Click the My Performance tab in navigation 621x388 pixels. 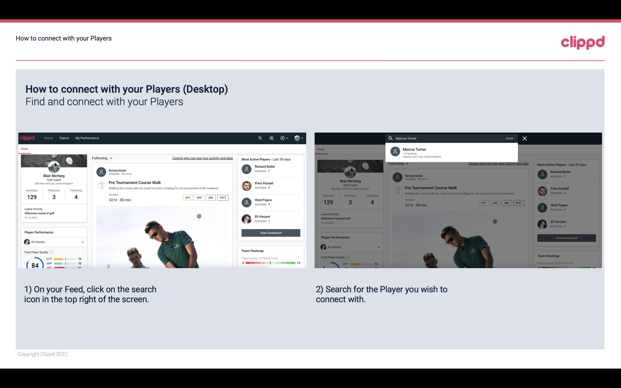[87, 138]
